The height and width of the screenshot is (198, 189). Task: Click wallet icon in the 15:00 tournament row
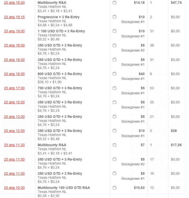(x=114, y=102)
